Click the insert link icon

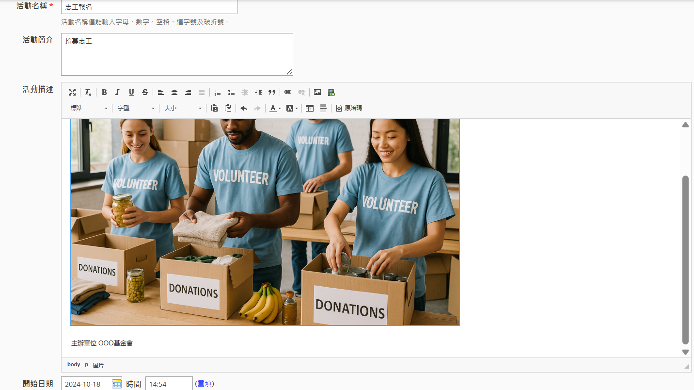[288, 92]
